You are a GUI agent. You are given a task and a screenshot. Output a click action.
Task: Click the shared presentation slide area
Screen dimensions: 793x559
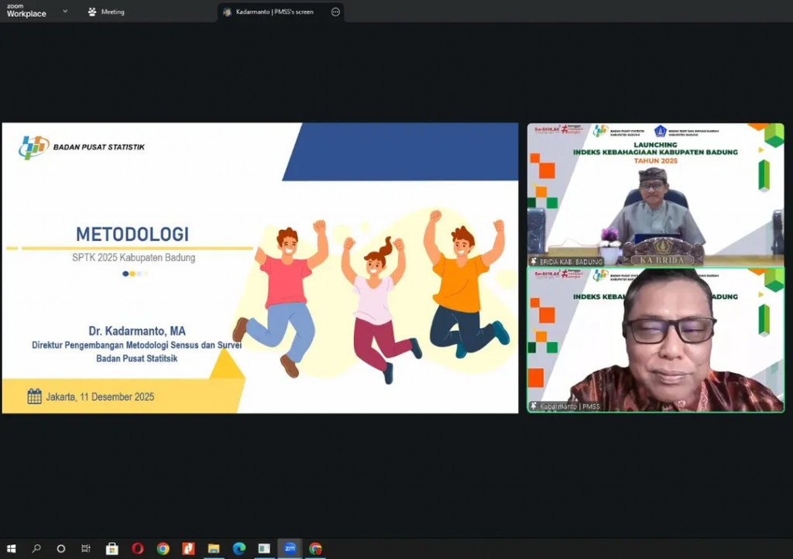pos(260,268)
